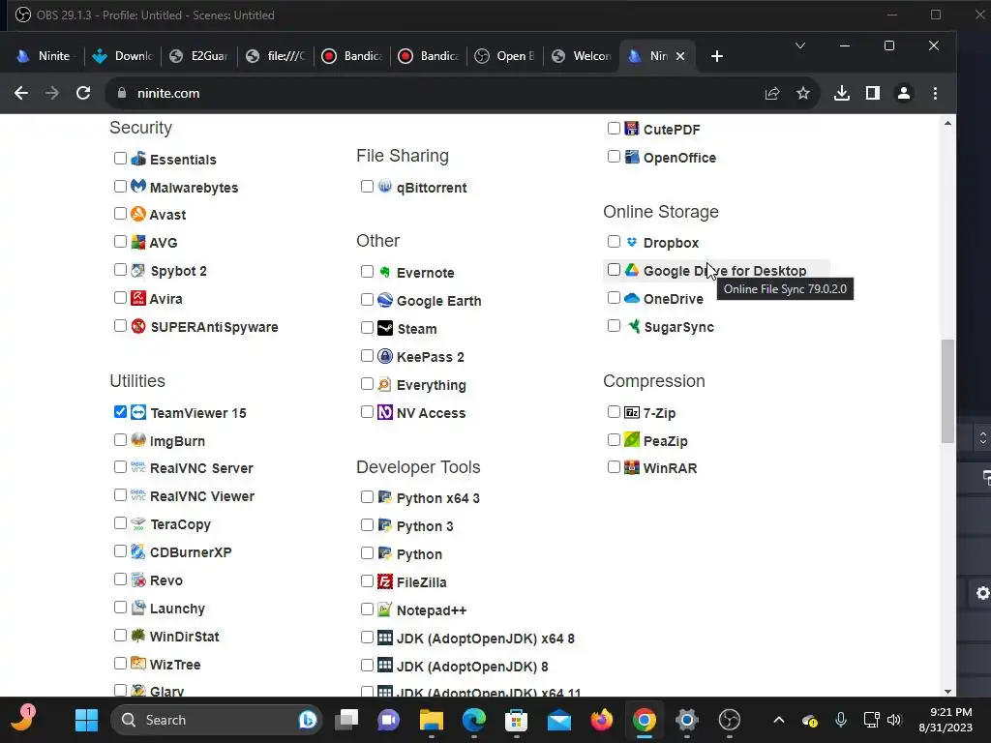The image size is (991, 743).
Task: Click the OneDrive cloud icon
Action: 632,298
